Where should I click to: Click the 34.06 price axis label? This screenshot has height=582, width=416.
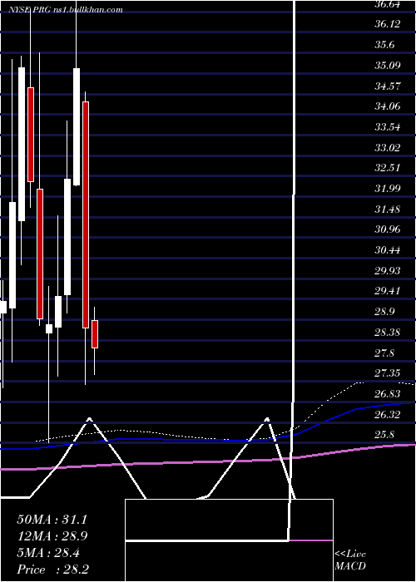tap(388, 106)
